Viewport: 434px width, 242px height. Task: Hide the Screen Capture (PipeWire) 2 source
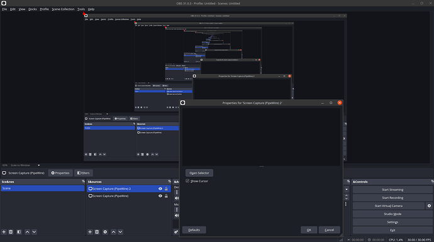160,189
